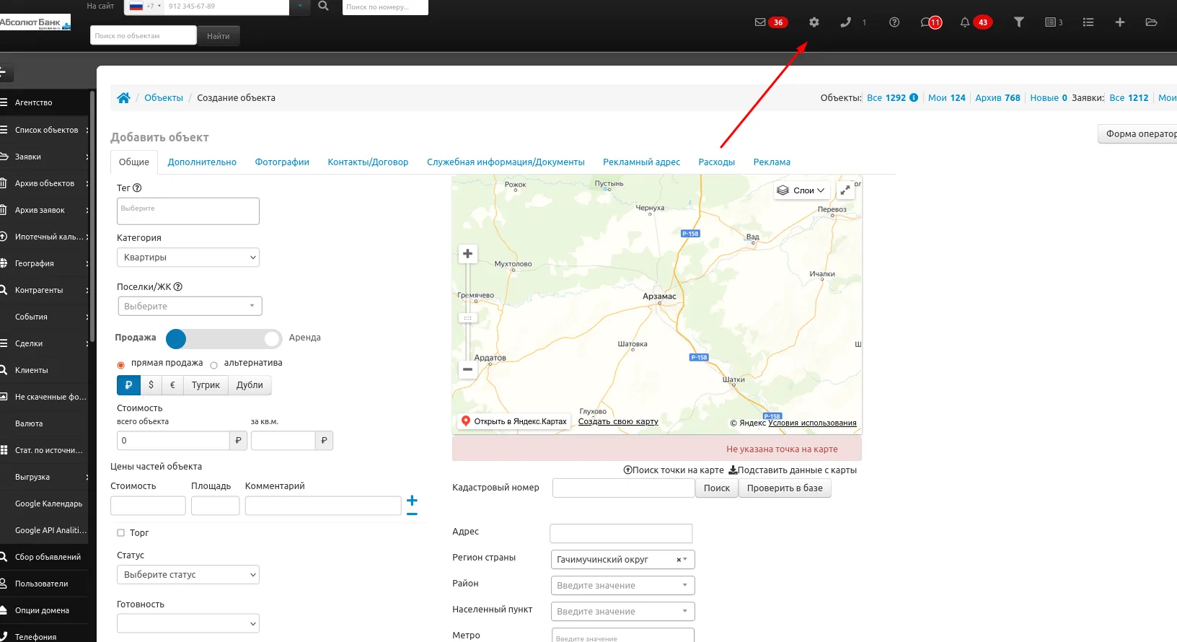Switch to Служебная информация/Документы tab
1177x642 pixels.
pyautogui.click(x=506, y=162)
